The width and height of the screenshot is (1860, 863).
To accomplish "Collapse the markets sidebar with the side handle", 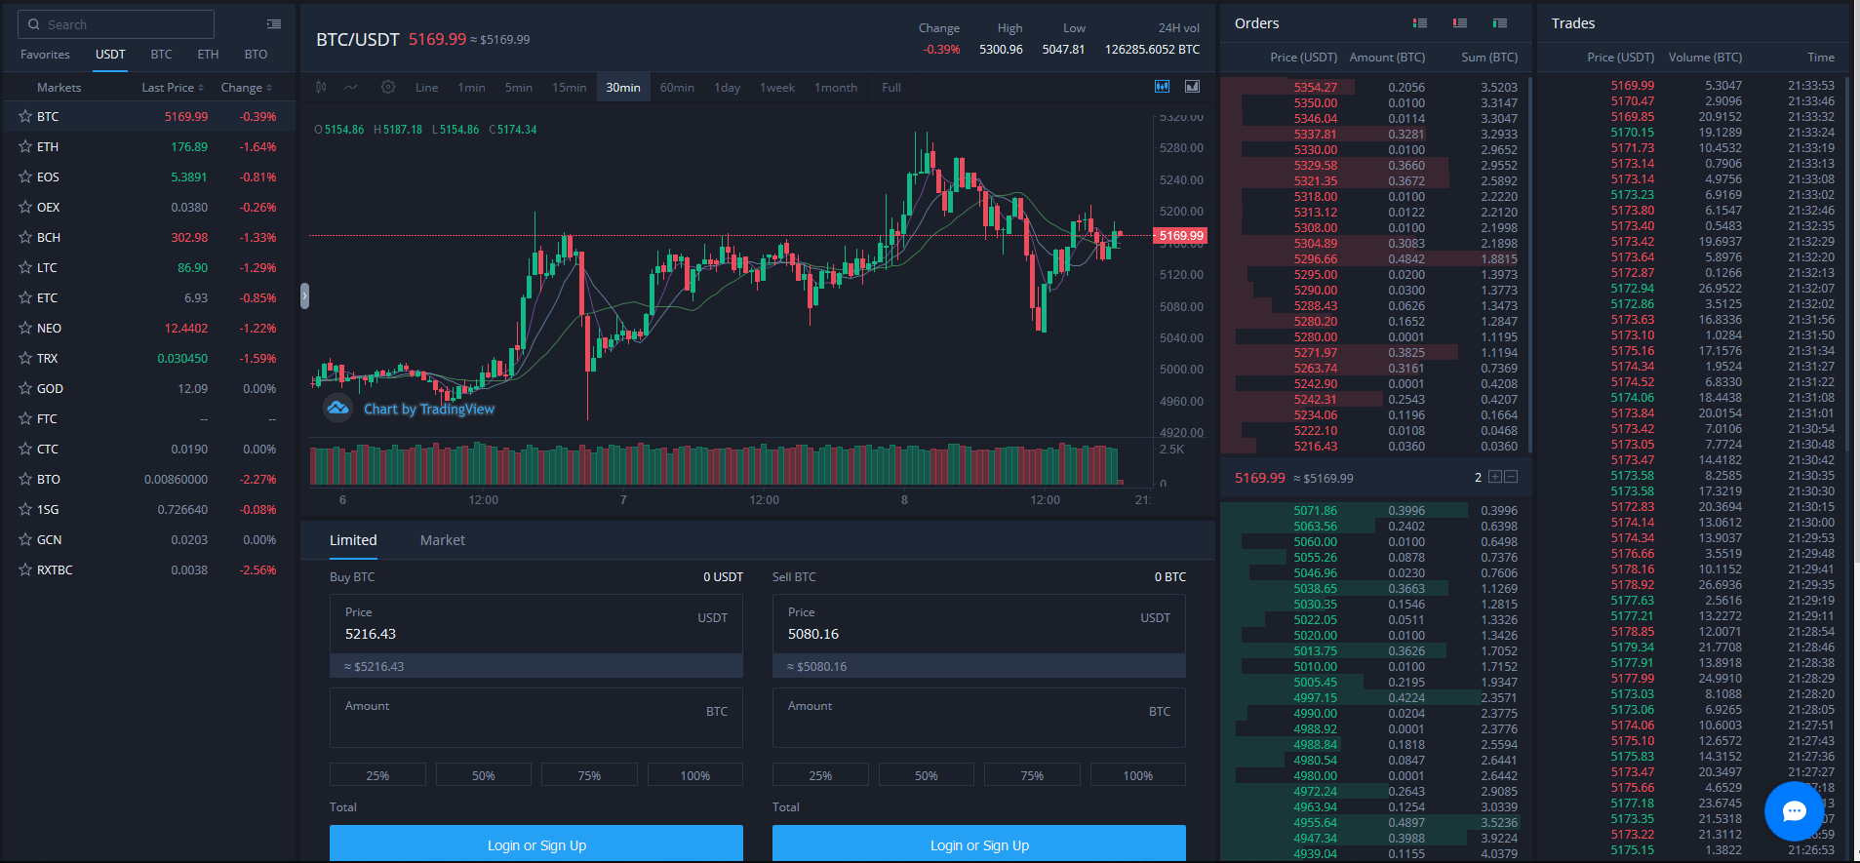I will pyautogui.click(x=304, y=295).
